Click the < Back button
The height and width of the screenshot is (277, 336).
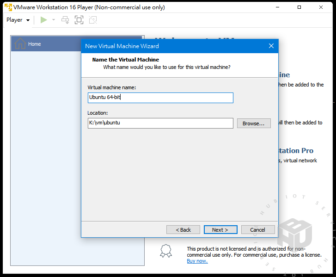click(183, 230)
